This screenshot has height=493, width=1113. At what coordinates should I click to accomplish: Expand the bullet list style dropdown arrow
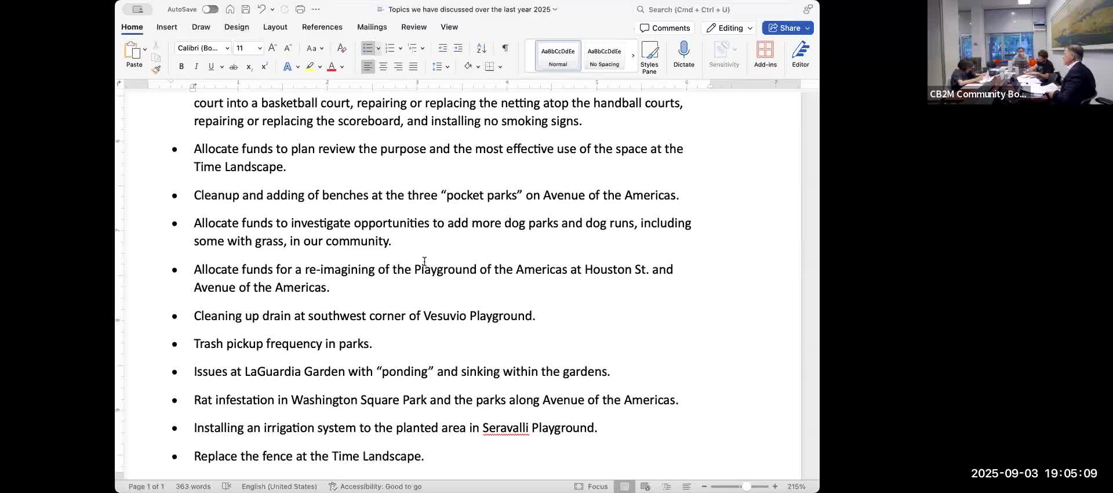(379, 48)
